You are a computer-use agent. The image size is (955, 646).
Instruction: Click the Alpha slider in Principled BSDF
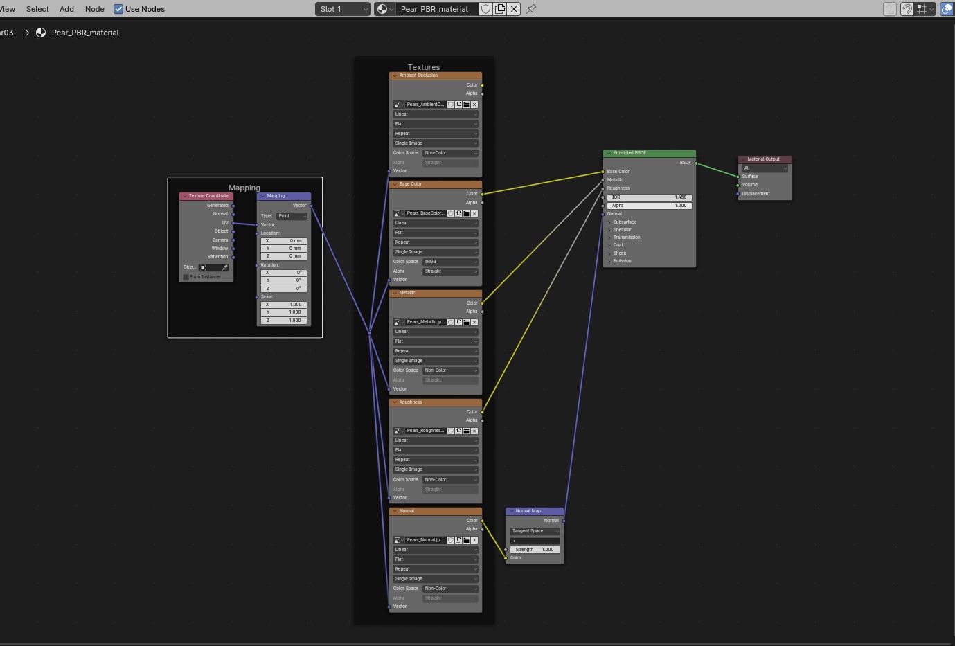click(649, 206)
